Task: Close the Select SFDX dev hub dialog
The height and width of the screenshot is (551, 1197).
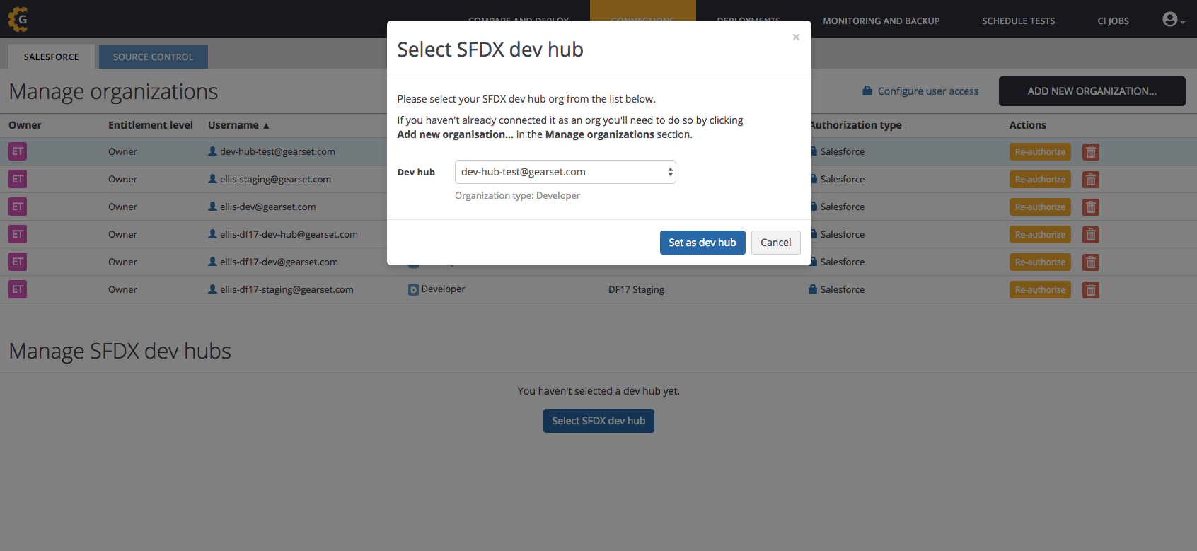Action: [x=796, y=37]
